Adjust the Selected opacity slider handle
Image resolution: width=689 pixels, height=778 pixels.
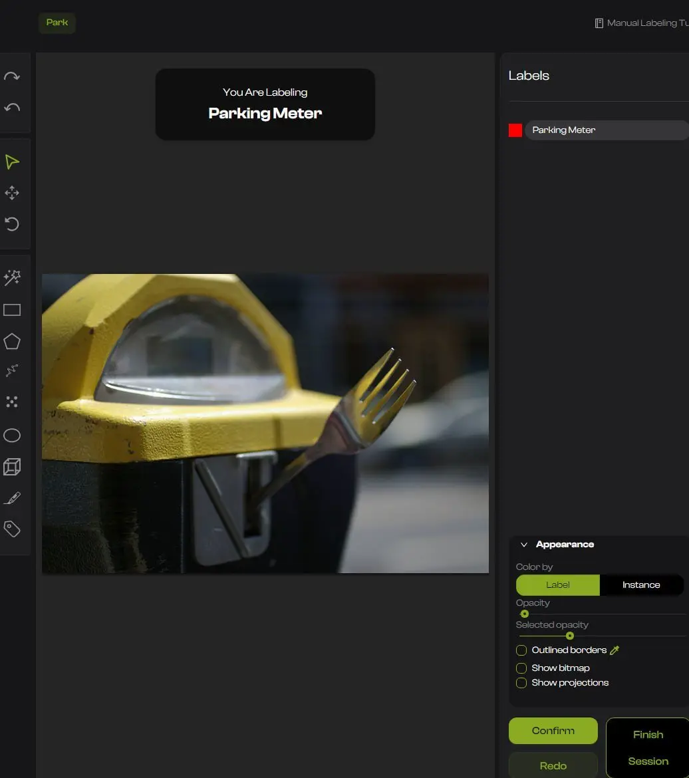tap(570, 636)
